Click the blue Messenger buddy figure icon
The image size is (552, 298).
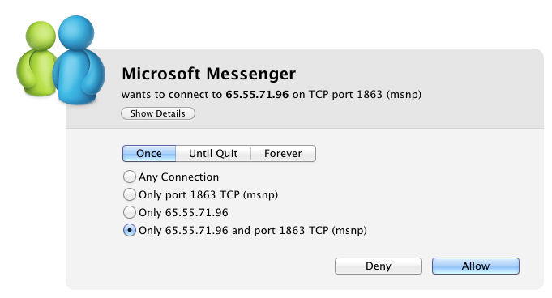[x=79, y=61]
